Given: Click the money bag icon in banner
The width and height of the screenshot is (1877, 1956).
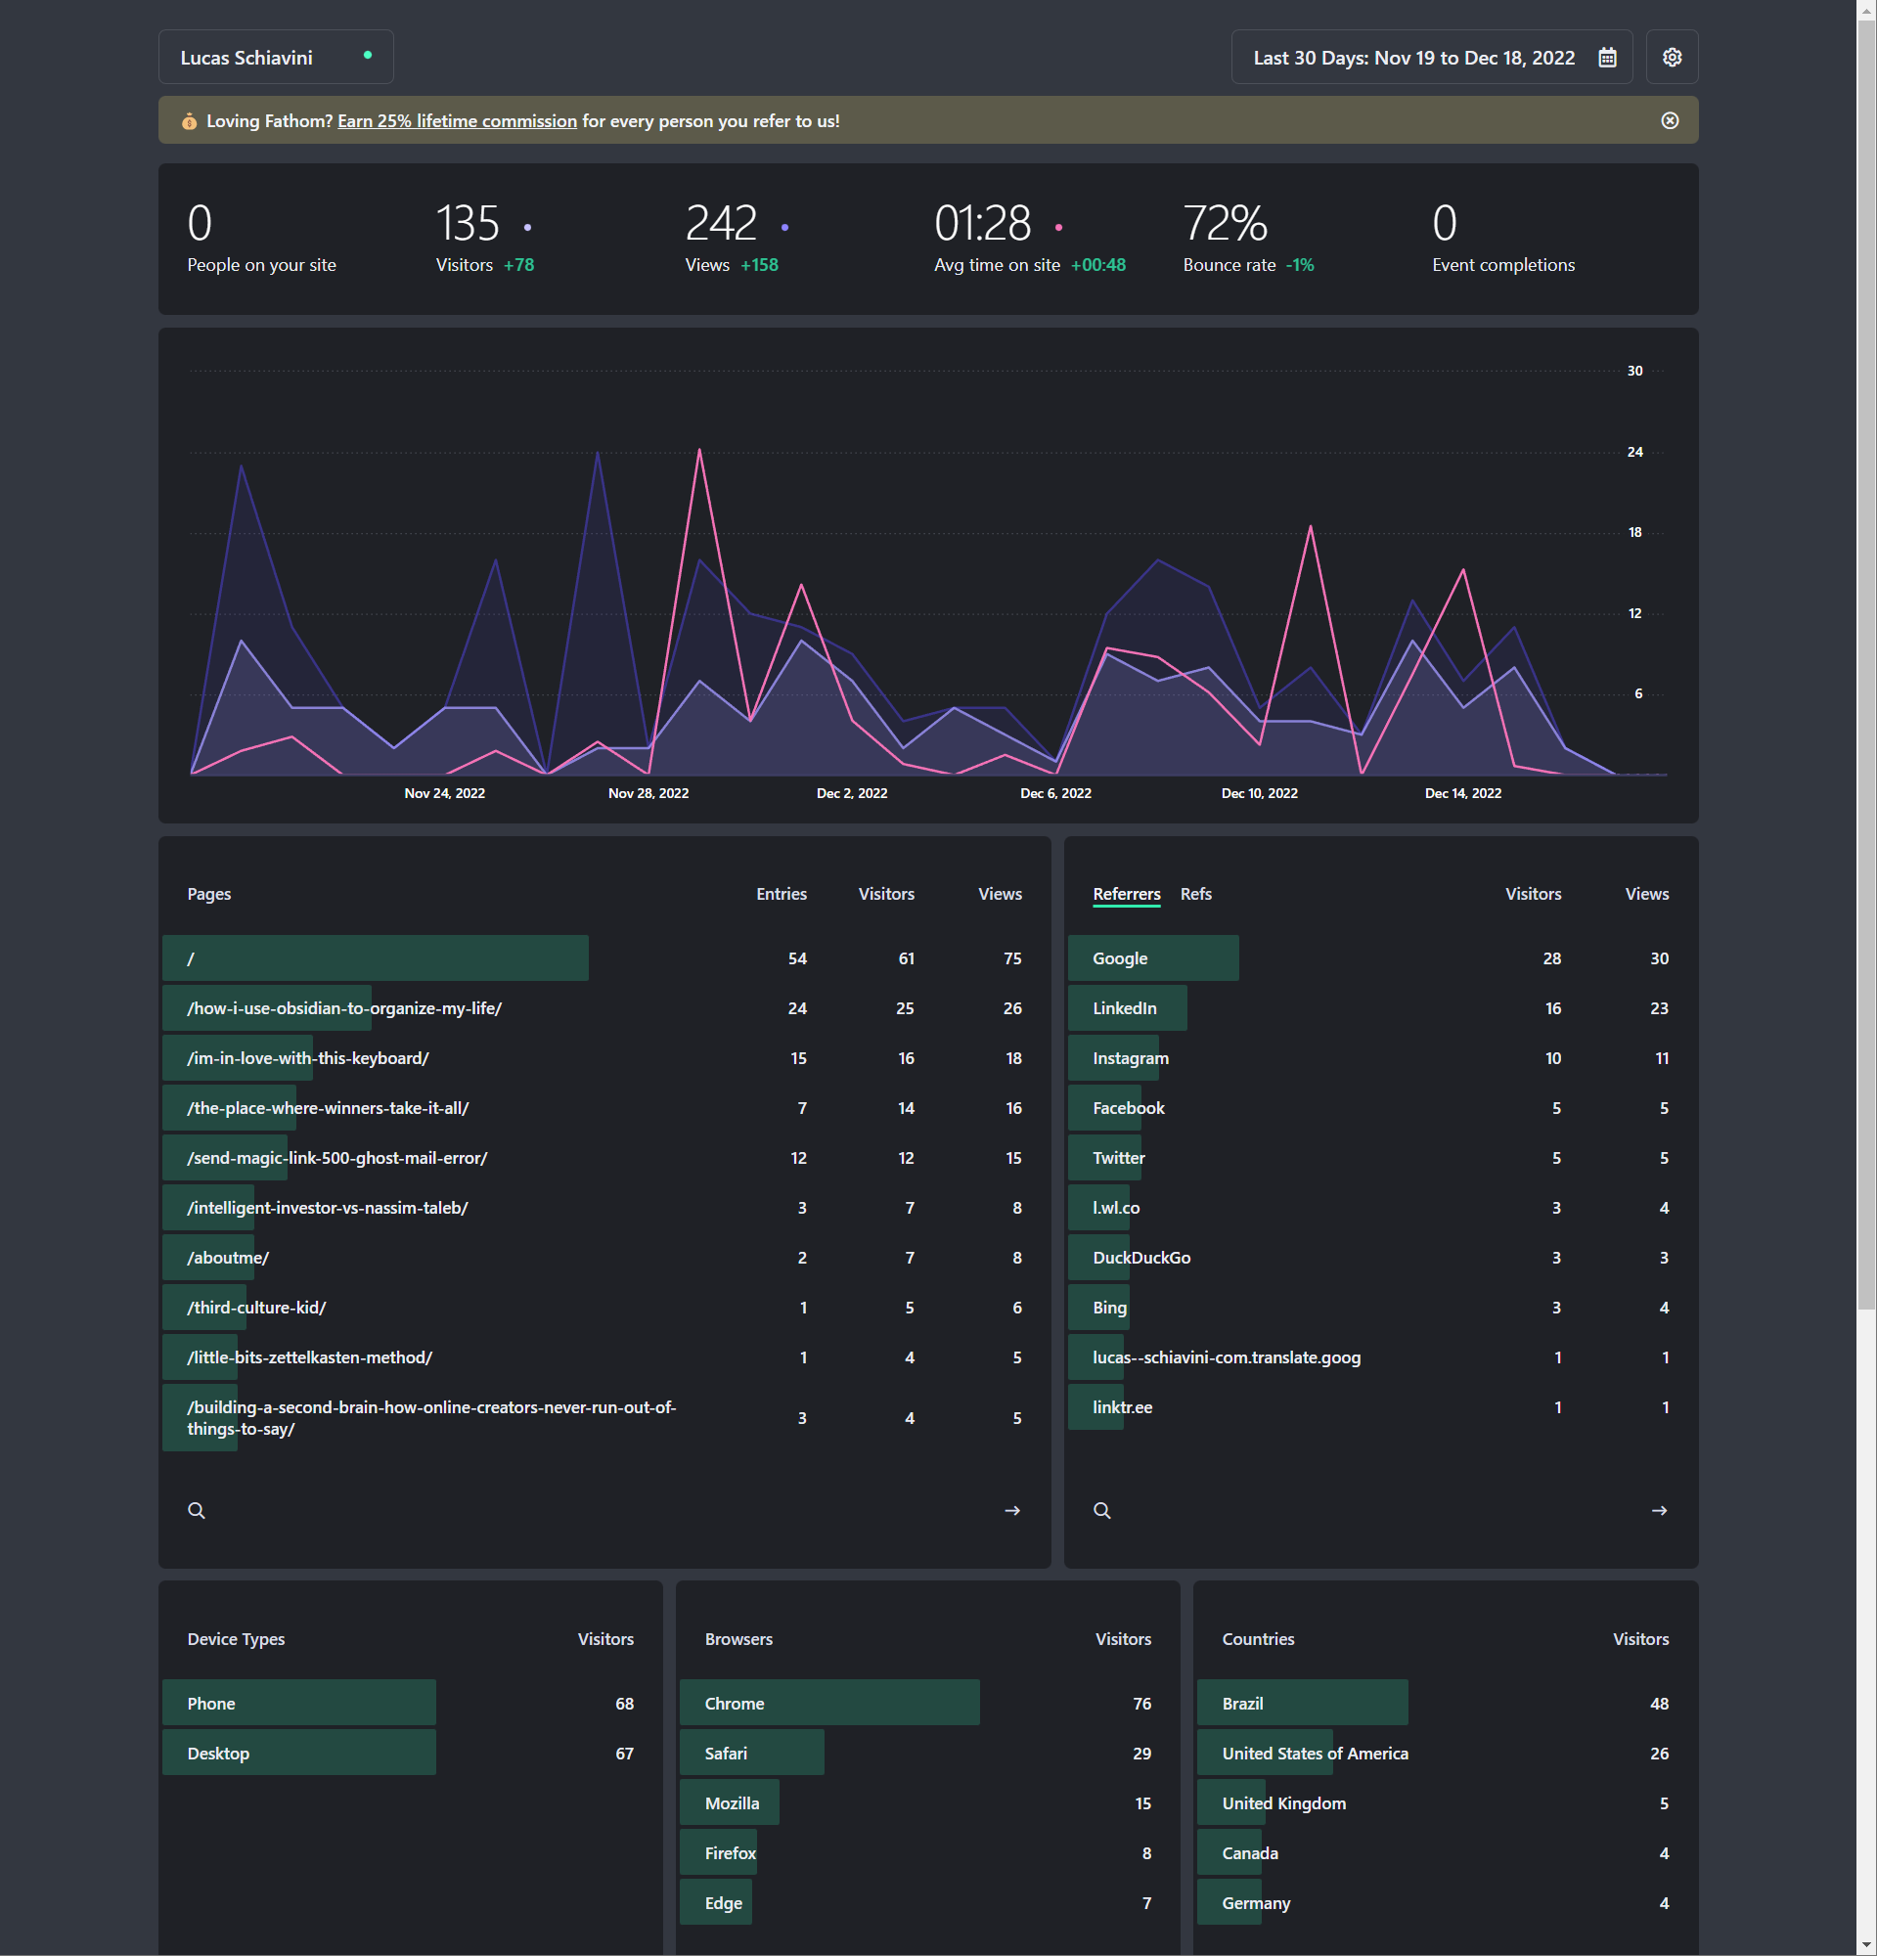Looking at the screenshot, I should 189,121.
